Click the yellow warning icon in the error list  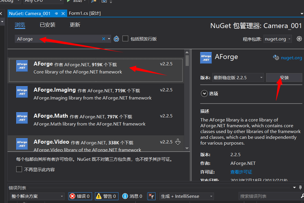click(x=99, y=196)
